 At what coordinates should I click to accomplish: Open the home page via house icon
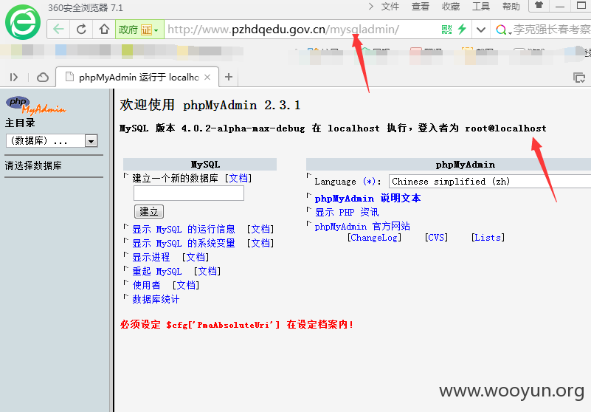(x=104, y=29)
